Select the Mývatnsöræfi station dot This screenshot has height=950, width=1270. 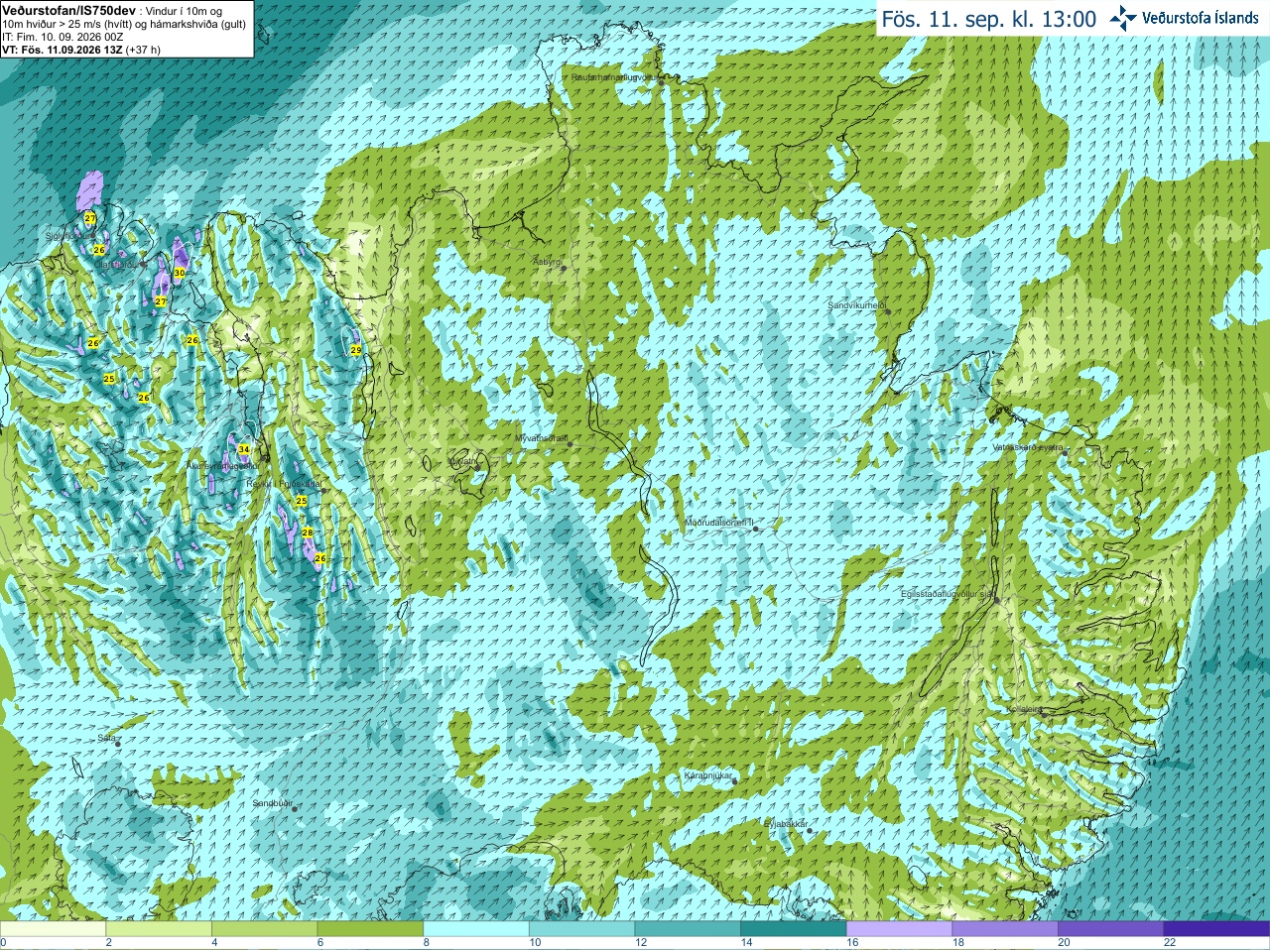pos(570,443)
